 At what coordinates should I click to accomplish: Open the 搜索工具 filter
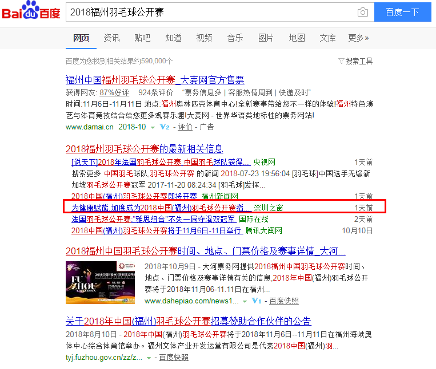tap(355, 61)
